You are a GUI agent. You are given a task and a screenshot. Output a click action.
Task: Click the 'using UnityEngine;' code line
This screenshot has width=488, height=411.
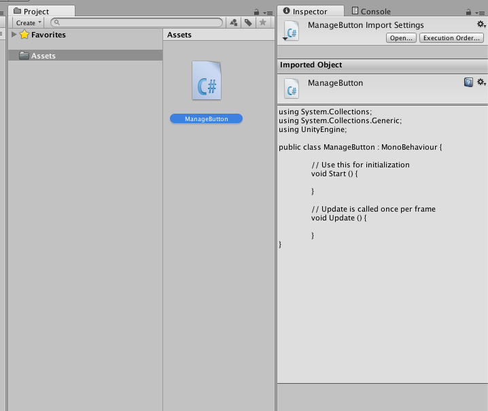click(x=313, y=129)
